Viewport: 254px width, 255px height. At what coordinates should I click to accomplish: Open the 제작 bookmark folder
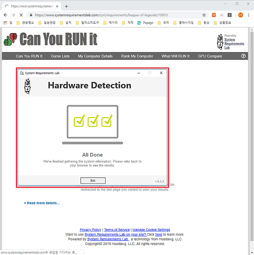128,23
